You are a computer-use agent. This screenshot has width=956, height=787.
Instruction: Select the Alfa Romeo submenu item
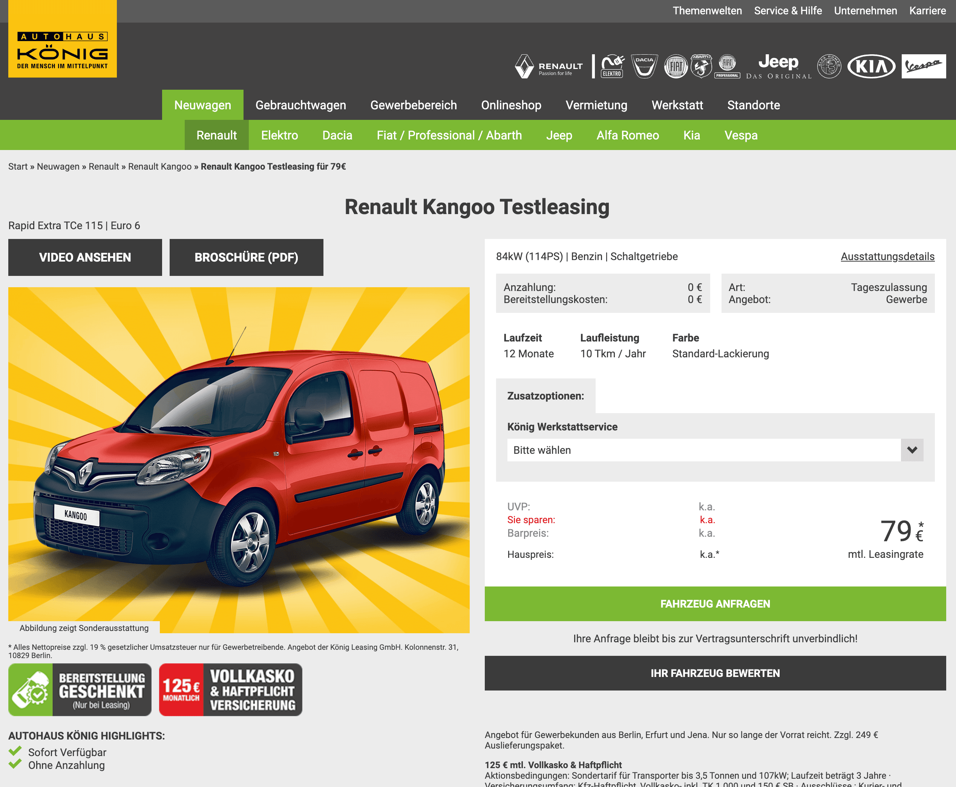tap(627, 135)
